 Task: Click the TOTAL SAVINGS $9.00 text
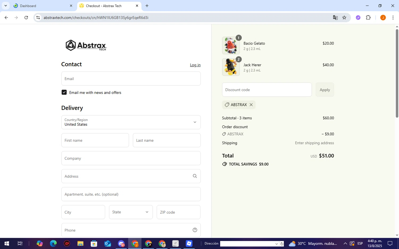[249, 164]
